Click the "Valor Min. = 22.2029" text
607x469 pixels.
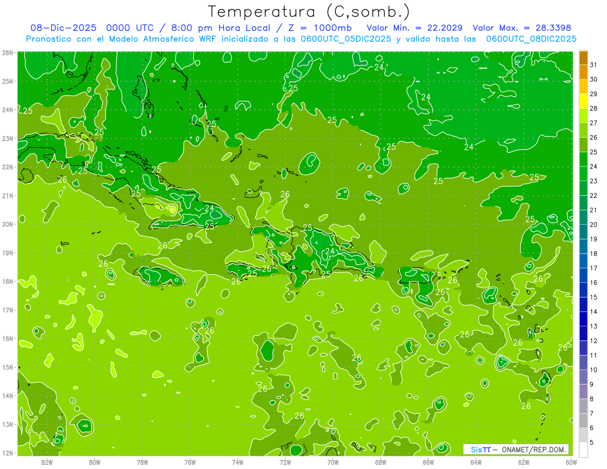coord(415,28)
